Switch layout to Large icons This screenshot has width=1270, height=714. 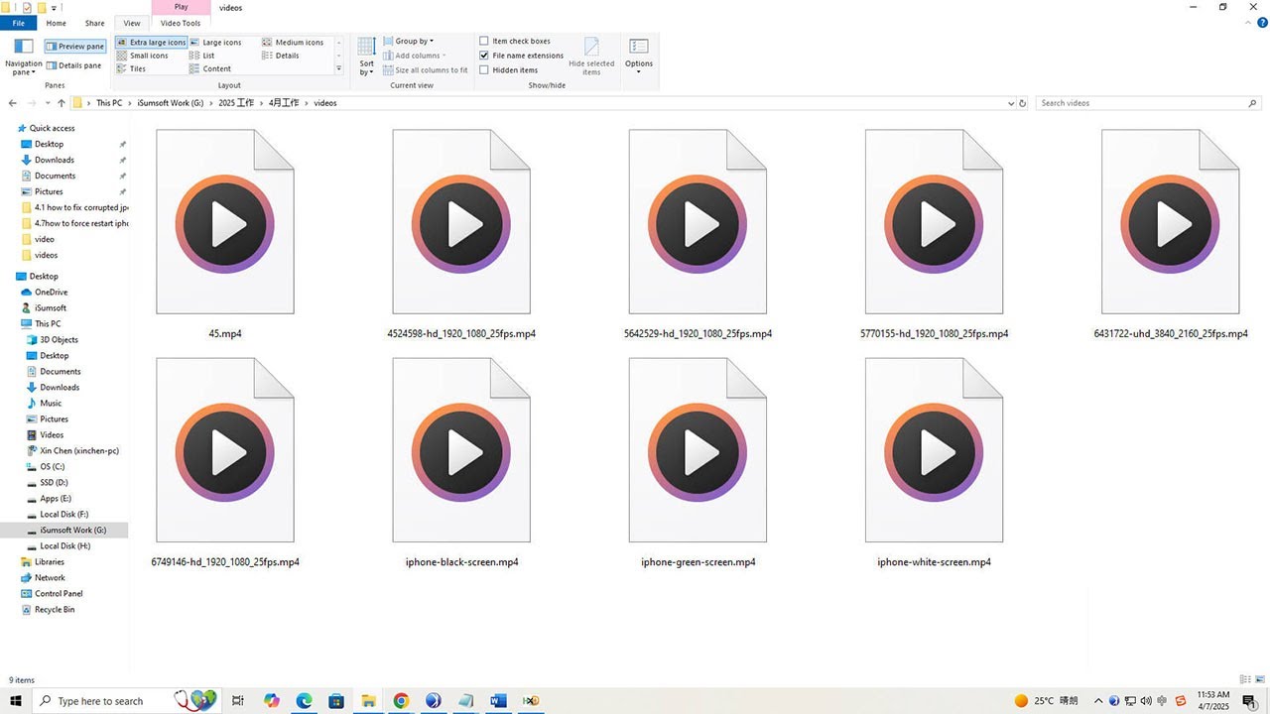(x=215, y=43)
